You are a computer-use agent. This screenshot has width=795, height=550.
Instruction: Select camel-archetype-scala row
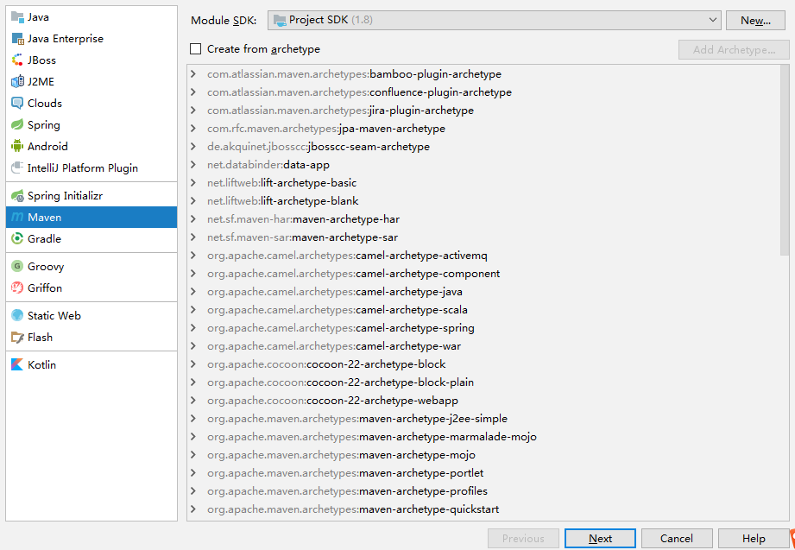(x=483, y=309)
